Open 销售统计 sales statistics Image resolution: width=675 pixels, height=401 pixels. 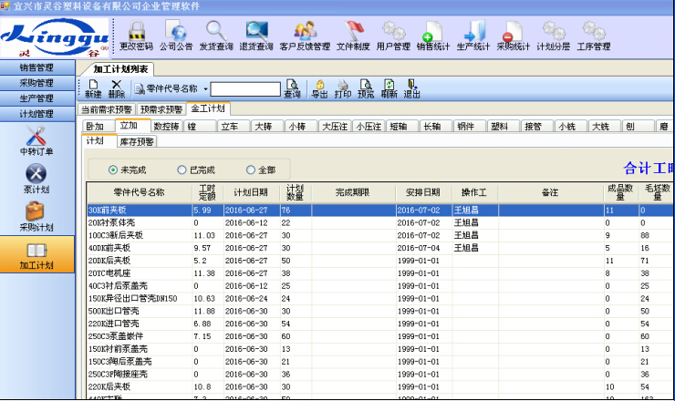(433, 35)
